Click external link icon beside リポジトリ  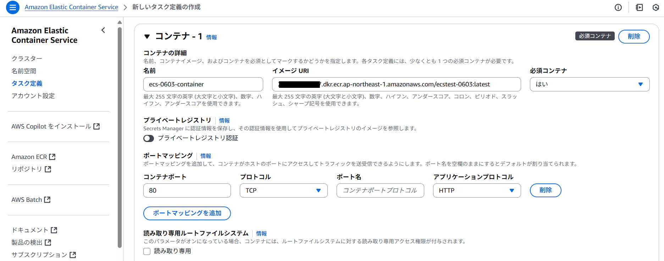[48, 169]
